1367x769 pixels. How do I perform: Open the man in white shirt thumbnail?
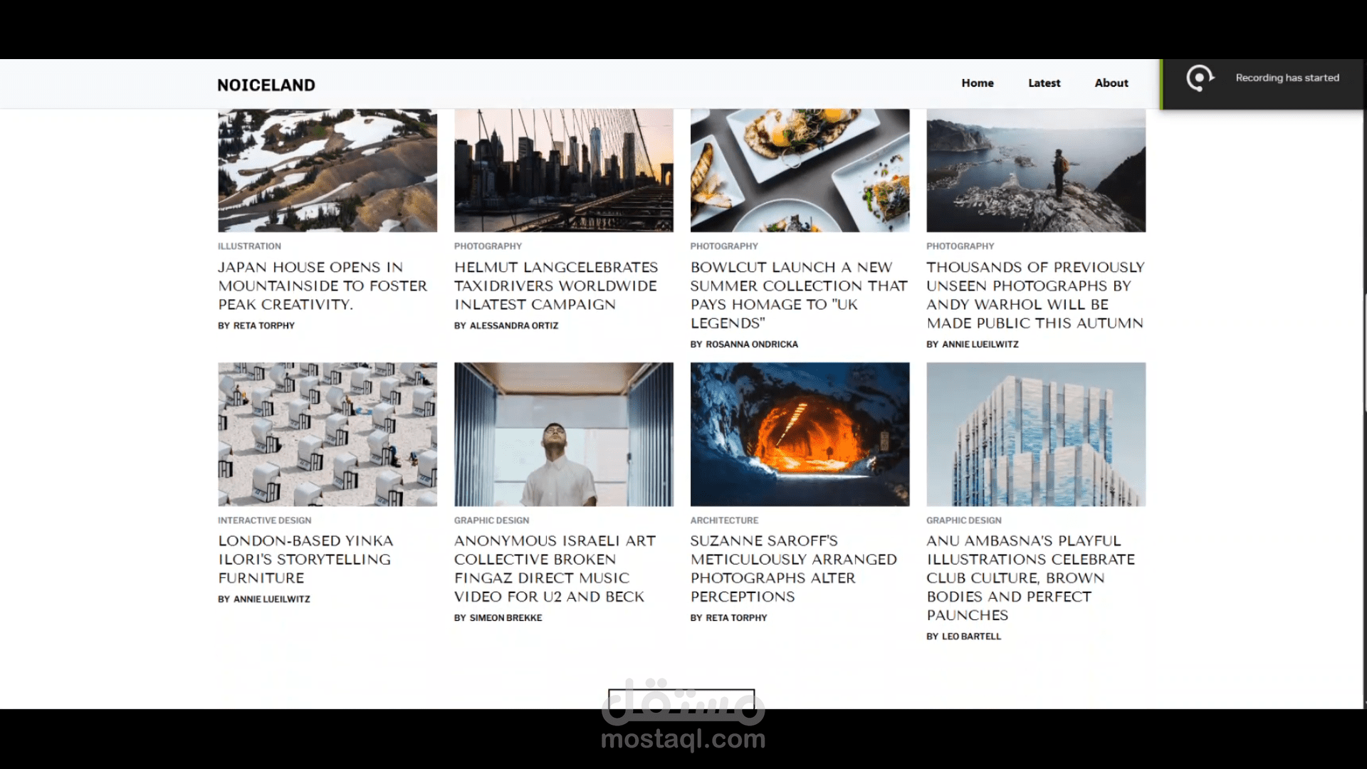563,434
